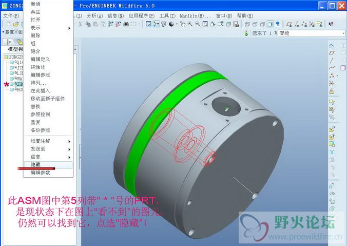Select the highlighted ZH part tree row

(16, 84)
